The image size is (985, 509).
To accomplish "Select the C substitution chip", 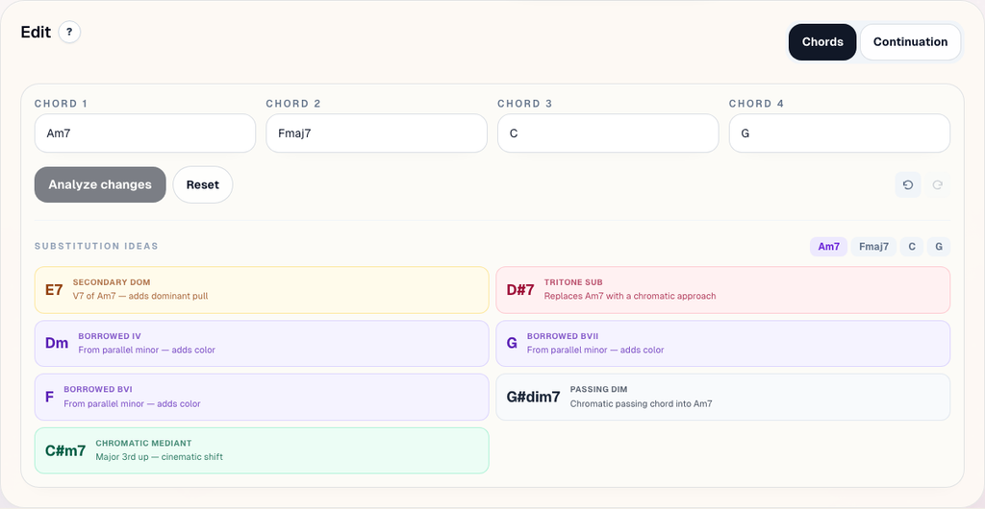I will [912, 247].
